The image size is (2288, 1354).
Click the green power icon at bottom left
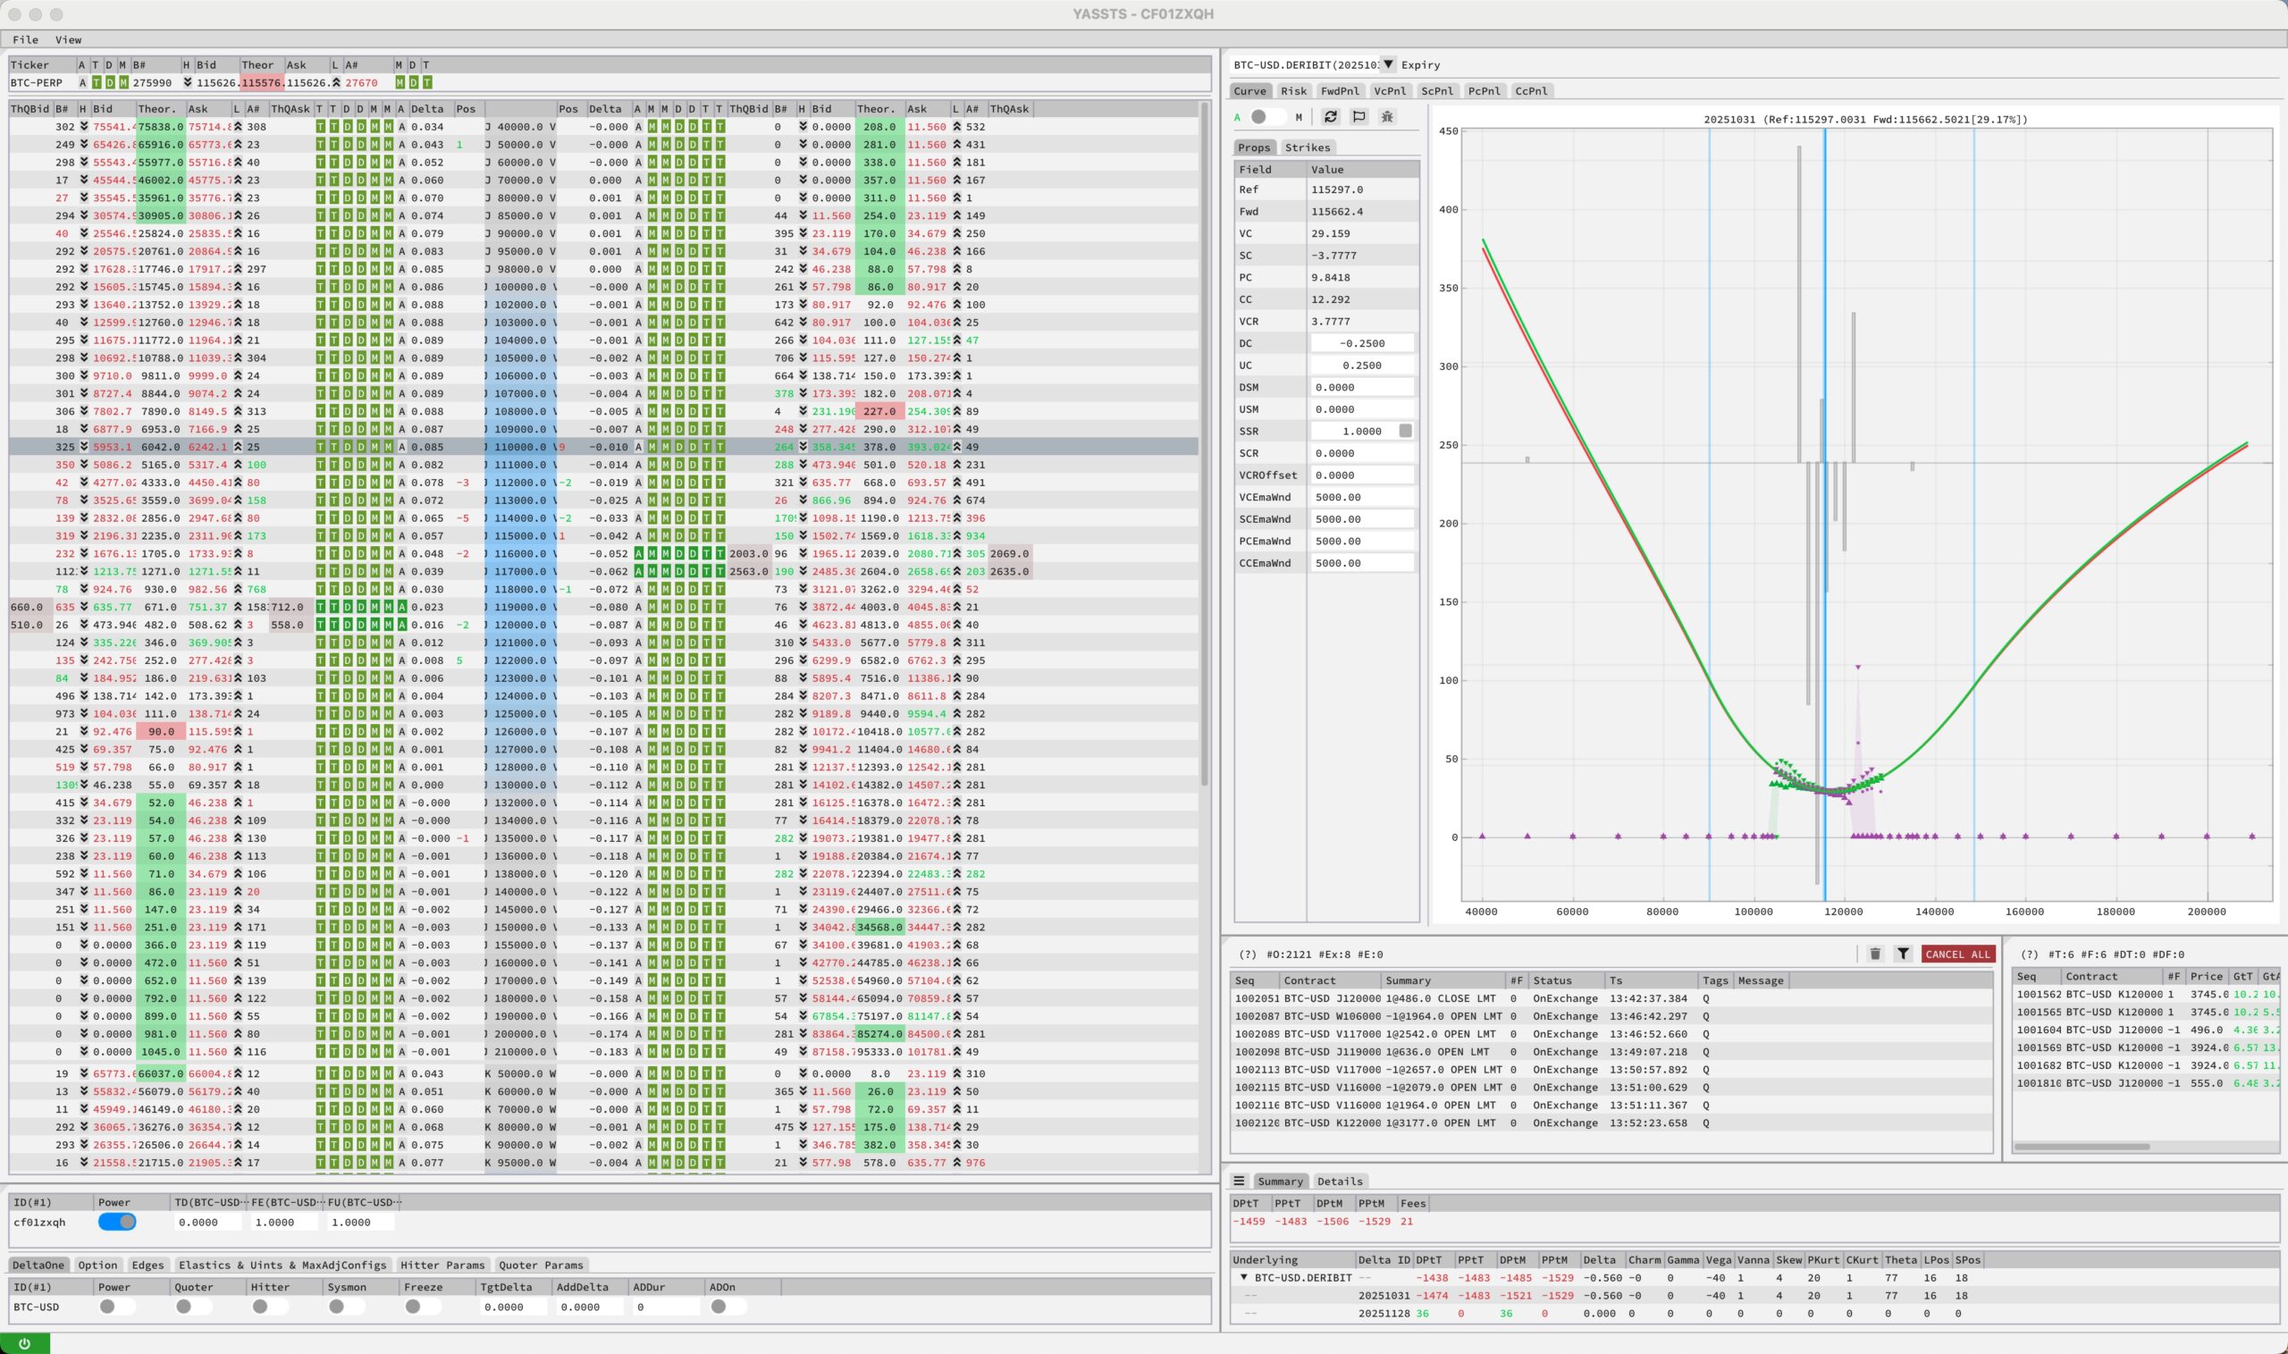[25, 1343]
